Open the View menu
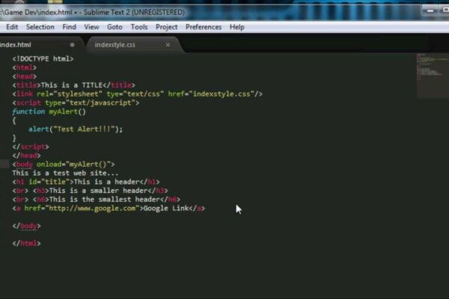 pyautogui.click(x=91, y=27)
